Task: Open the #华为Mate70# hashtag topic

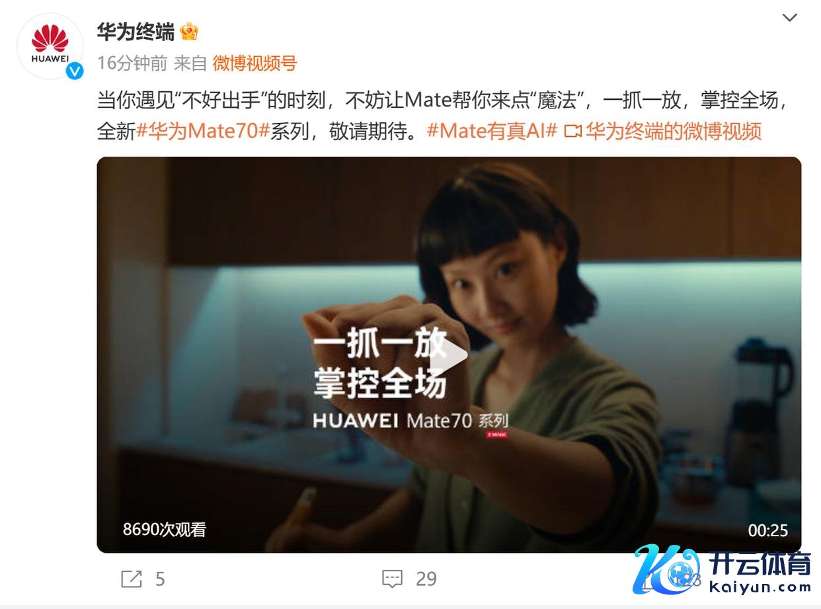Action: coord(203,131)
